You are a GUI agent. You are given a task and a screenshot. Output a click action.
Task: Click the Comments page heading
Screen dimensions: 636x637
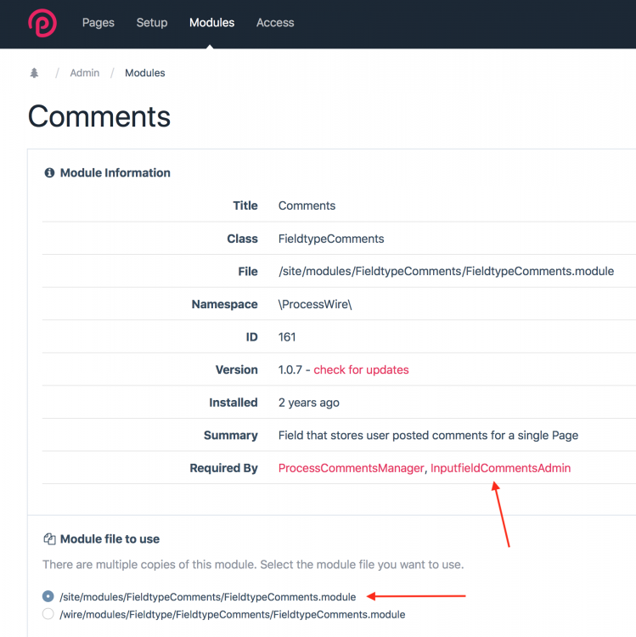coord(99,116)
